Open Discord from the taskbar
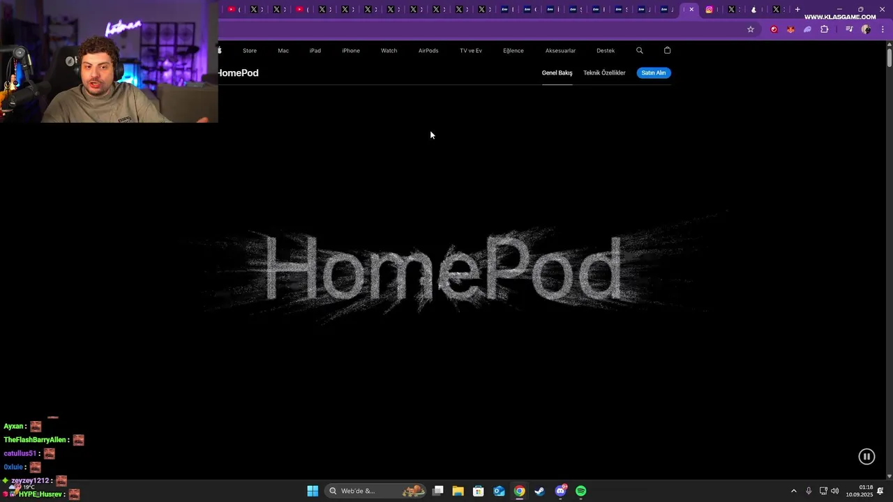This screenshot has width=893, height=502. pyautogui.click(x=560, y=491)
